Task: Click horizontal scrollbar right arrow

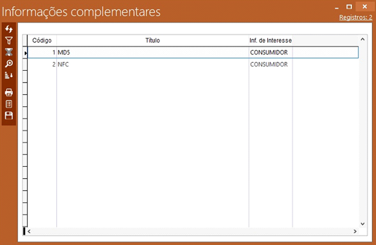Action: pos(355,232)
